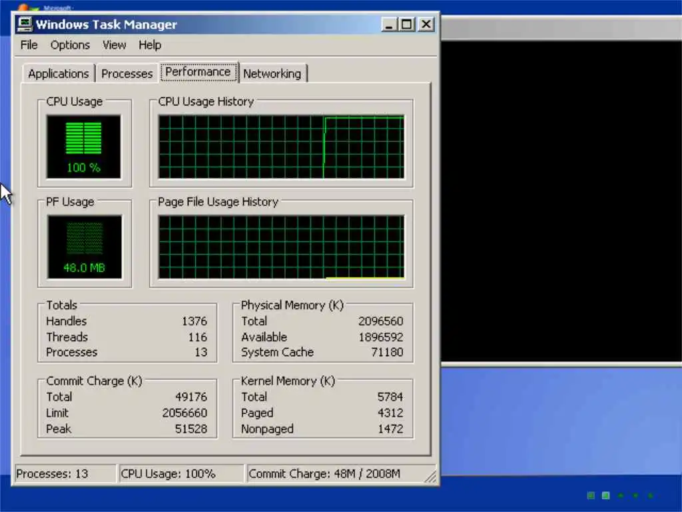Click Physical Memory Total value 2096560
Screen dimensions: 682x512
point(380,321)
